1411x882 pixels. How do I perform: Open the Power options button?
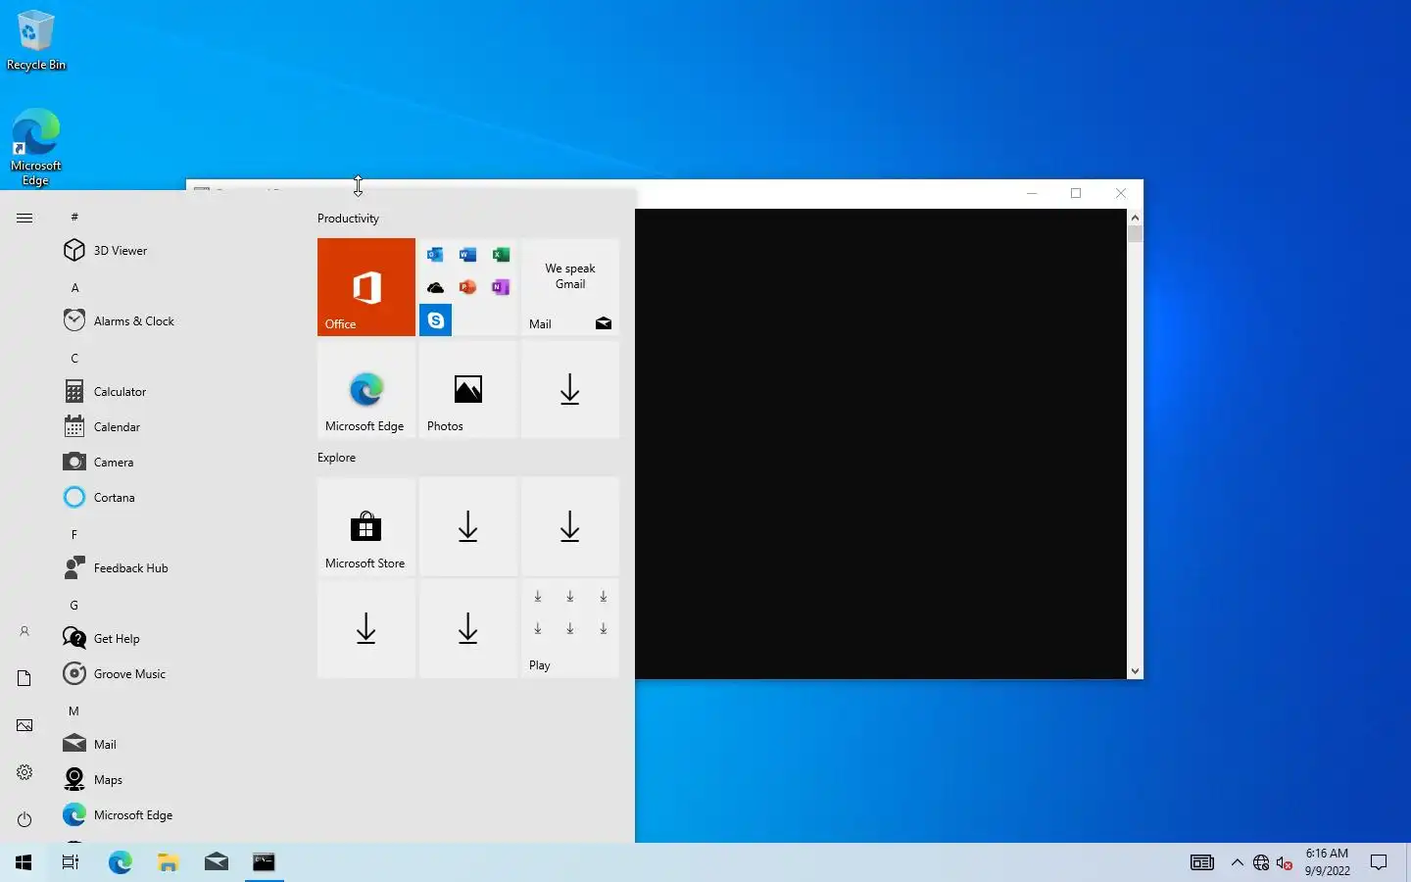[24, 819]
